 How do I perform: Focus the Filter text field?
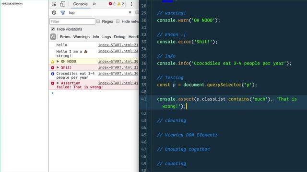point(72,21)
